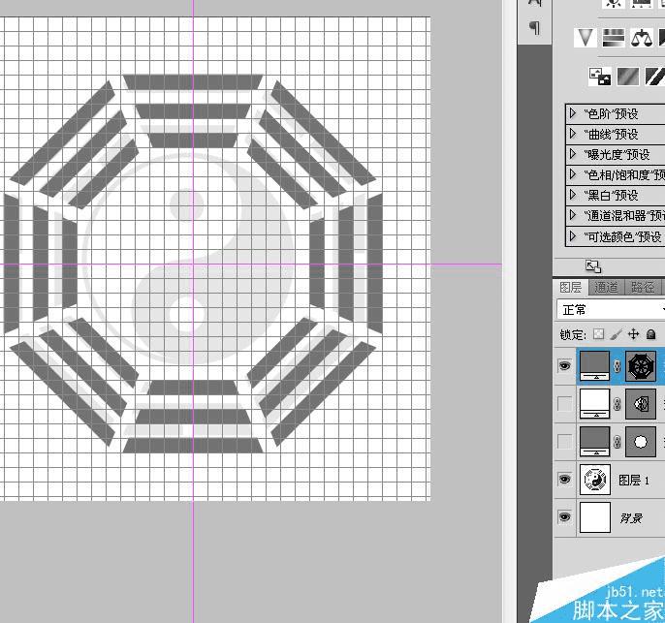Click gray fill thumbnail of the selected top layer
This screenshot has height=623, width=665.
[594, 365]
